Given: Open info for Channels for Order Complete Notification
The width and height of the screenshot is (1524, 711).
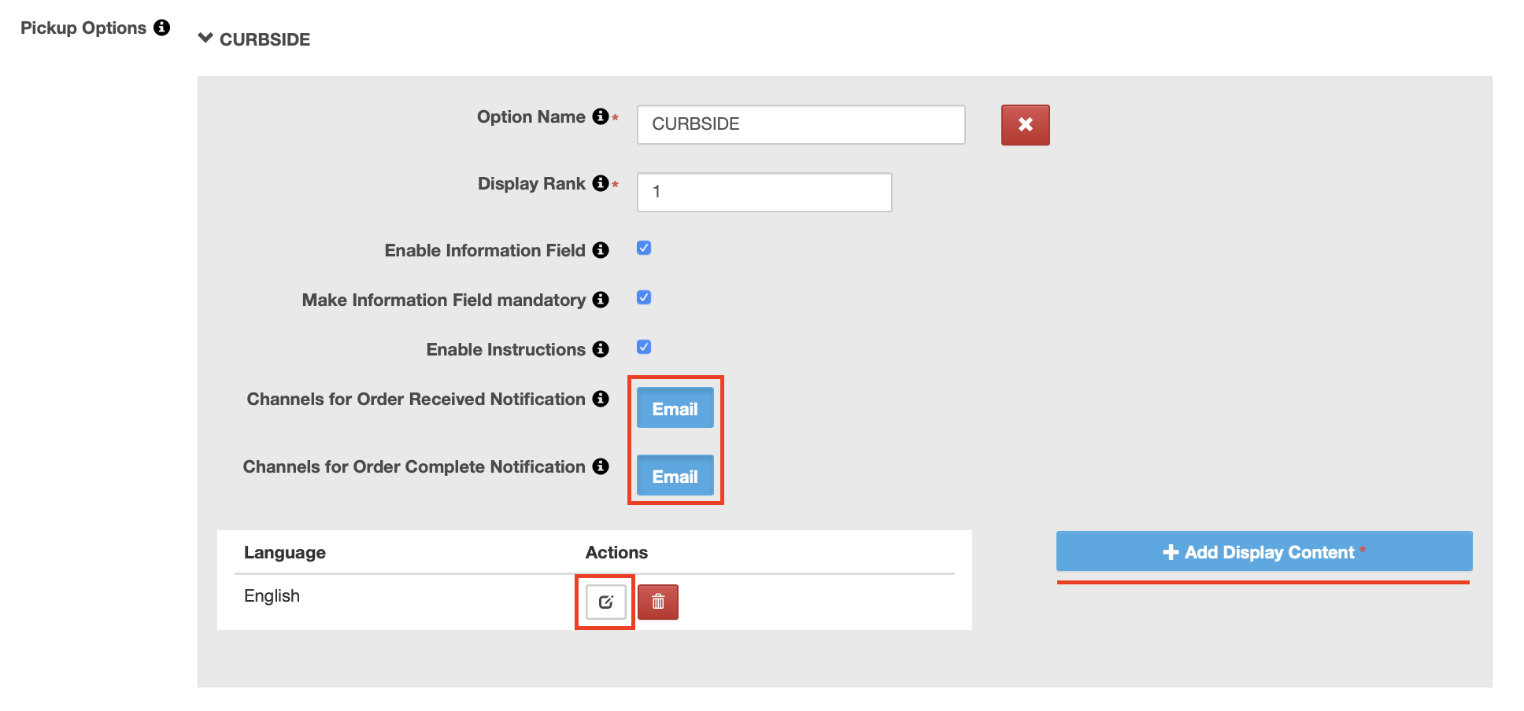Looking at the screenshot, I should click(601, 466).
